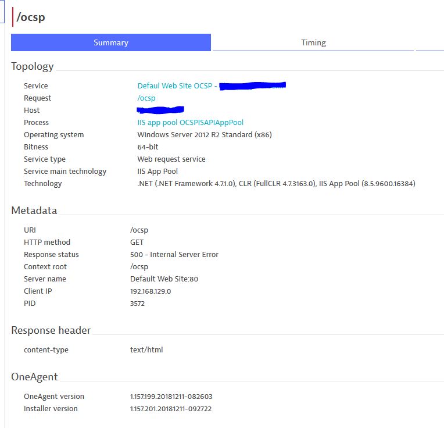Click the Default Web Site:80 server name
Viewport: 444px width, 428px height.
pyautogui.click(x=164, y=279)
